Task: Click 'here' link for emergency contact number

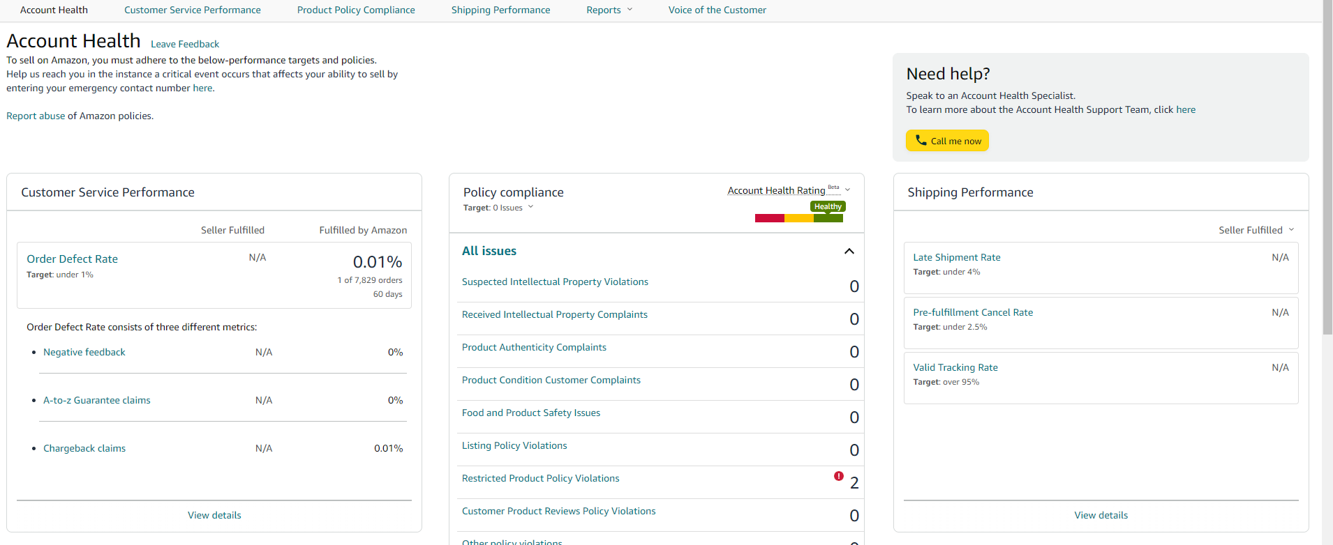Action: [202, 88]
